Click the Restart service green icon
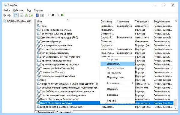The height and width of the screenshot is (115, 180). [62, 15]
